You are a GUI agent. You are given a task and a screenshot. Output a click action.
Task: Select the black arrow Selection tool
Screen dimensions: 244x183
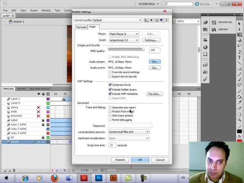pyautogui.click(x=239, y=24)
